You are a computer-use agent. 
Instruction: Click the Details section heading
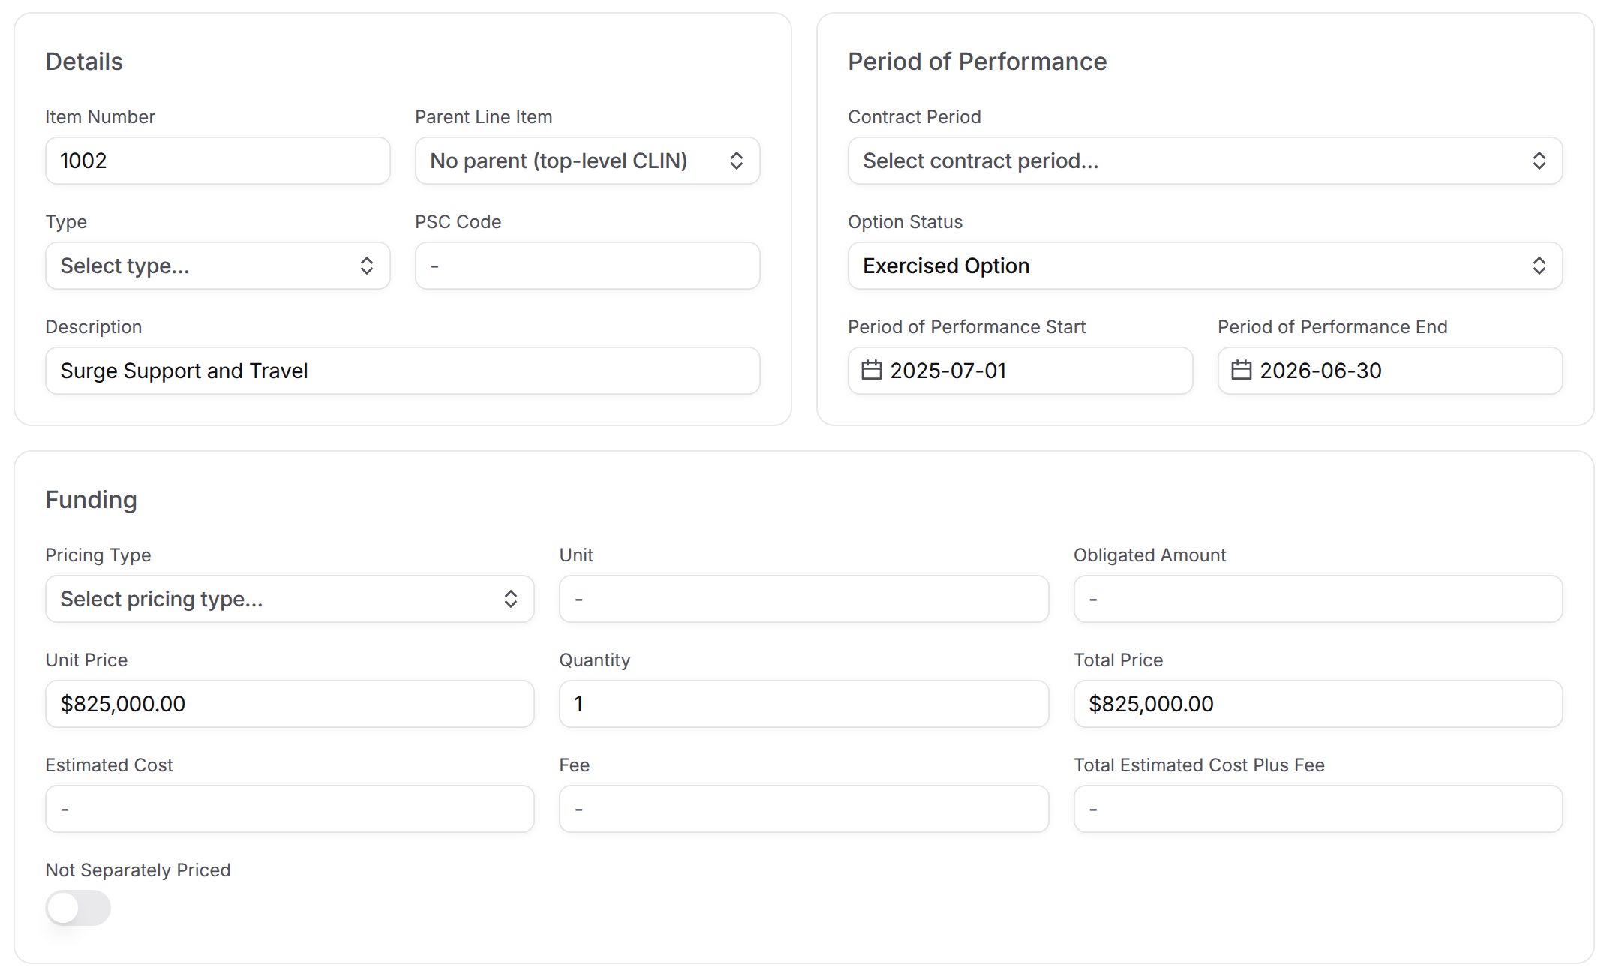click(x=84, y=62)
